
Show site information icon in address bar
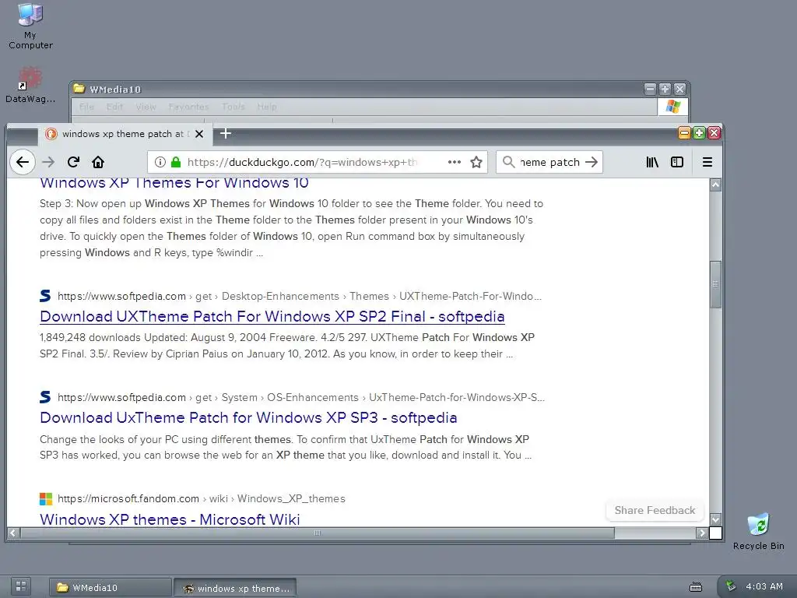tap(160, 162)
